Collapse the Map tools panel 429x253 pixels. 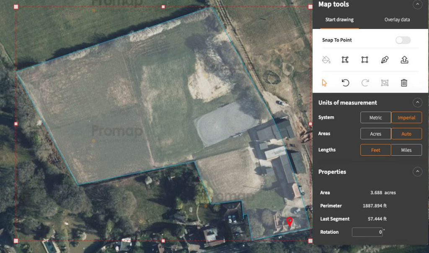pyautogui.click(x=418, y=5)
